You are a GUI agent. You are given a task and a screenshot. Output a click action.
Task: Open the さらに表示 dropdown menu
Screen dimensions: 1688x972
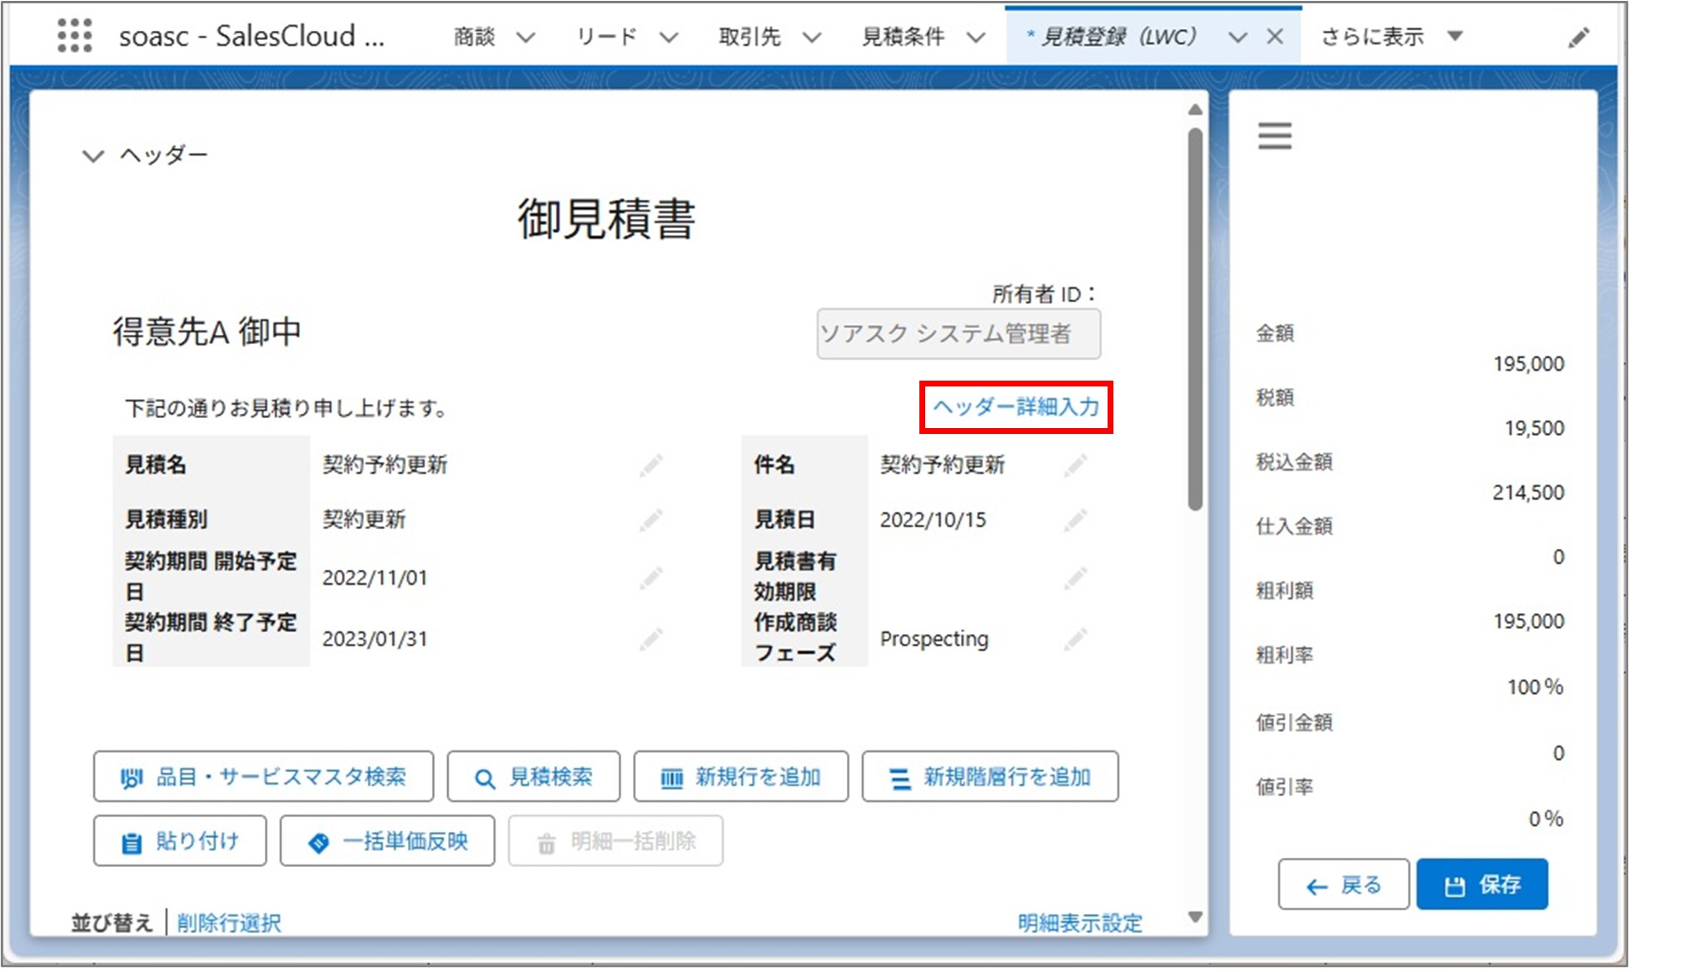pos(1454,36)
